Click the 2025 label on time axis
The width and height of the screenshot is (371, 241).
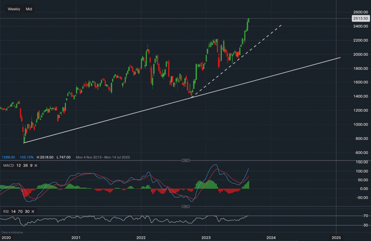pos(336,237)
